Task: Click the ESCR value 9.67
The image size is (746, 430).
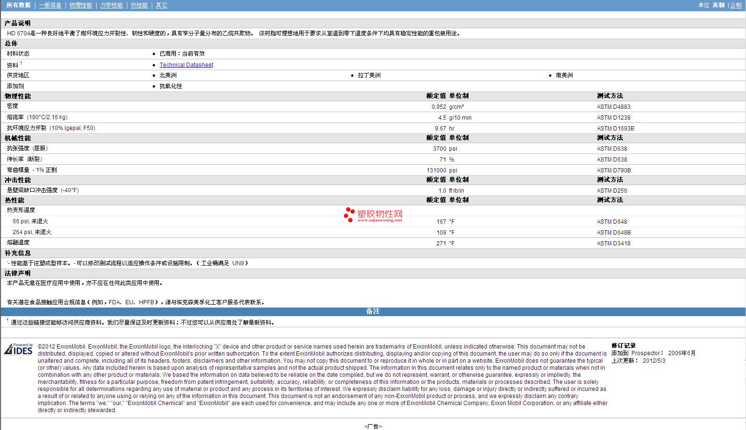Action: click(440, 129)
